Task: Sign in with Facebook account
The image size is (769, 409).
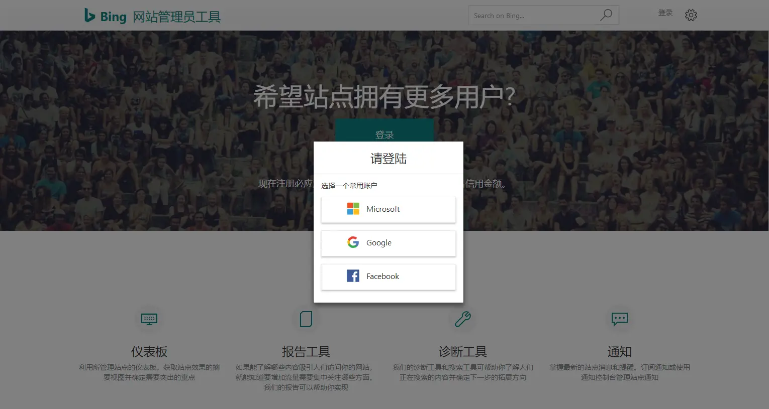Action: (x=388, y=277)
